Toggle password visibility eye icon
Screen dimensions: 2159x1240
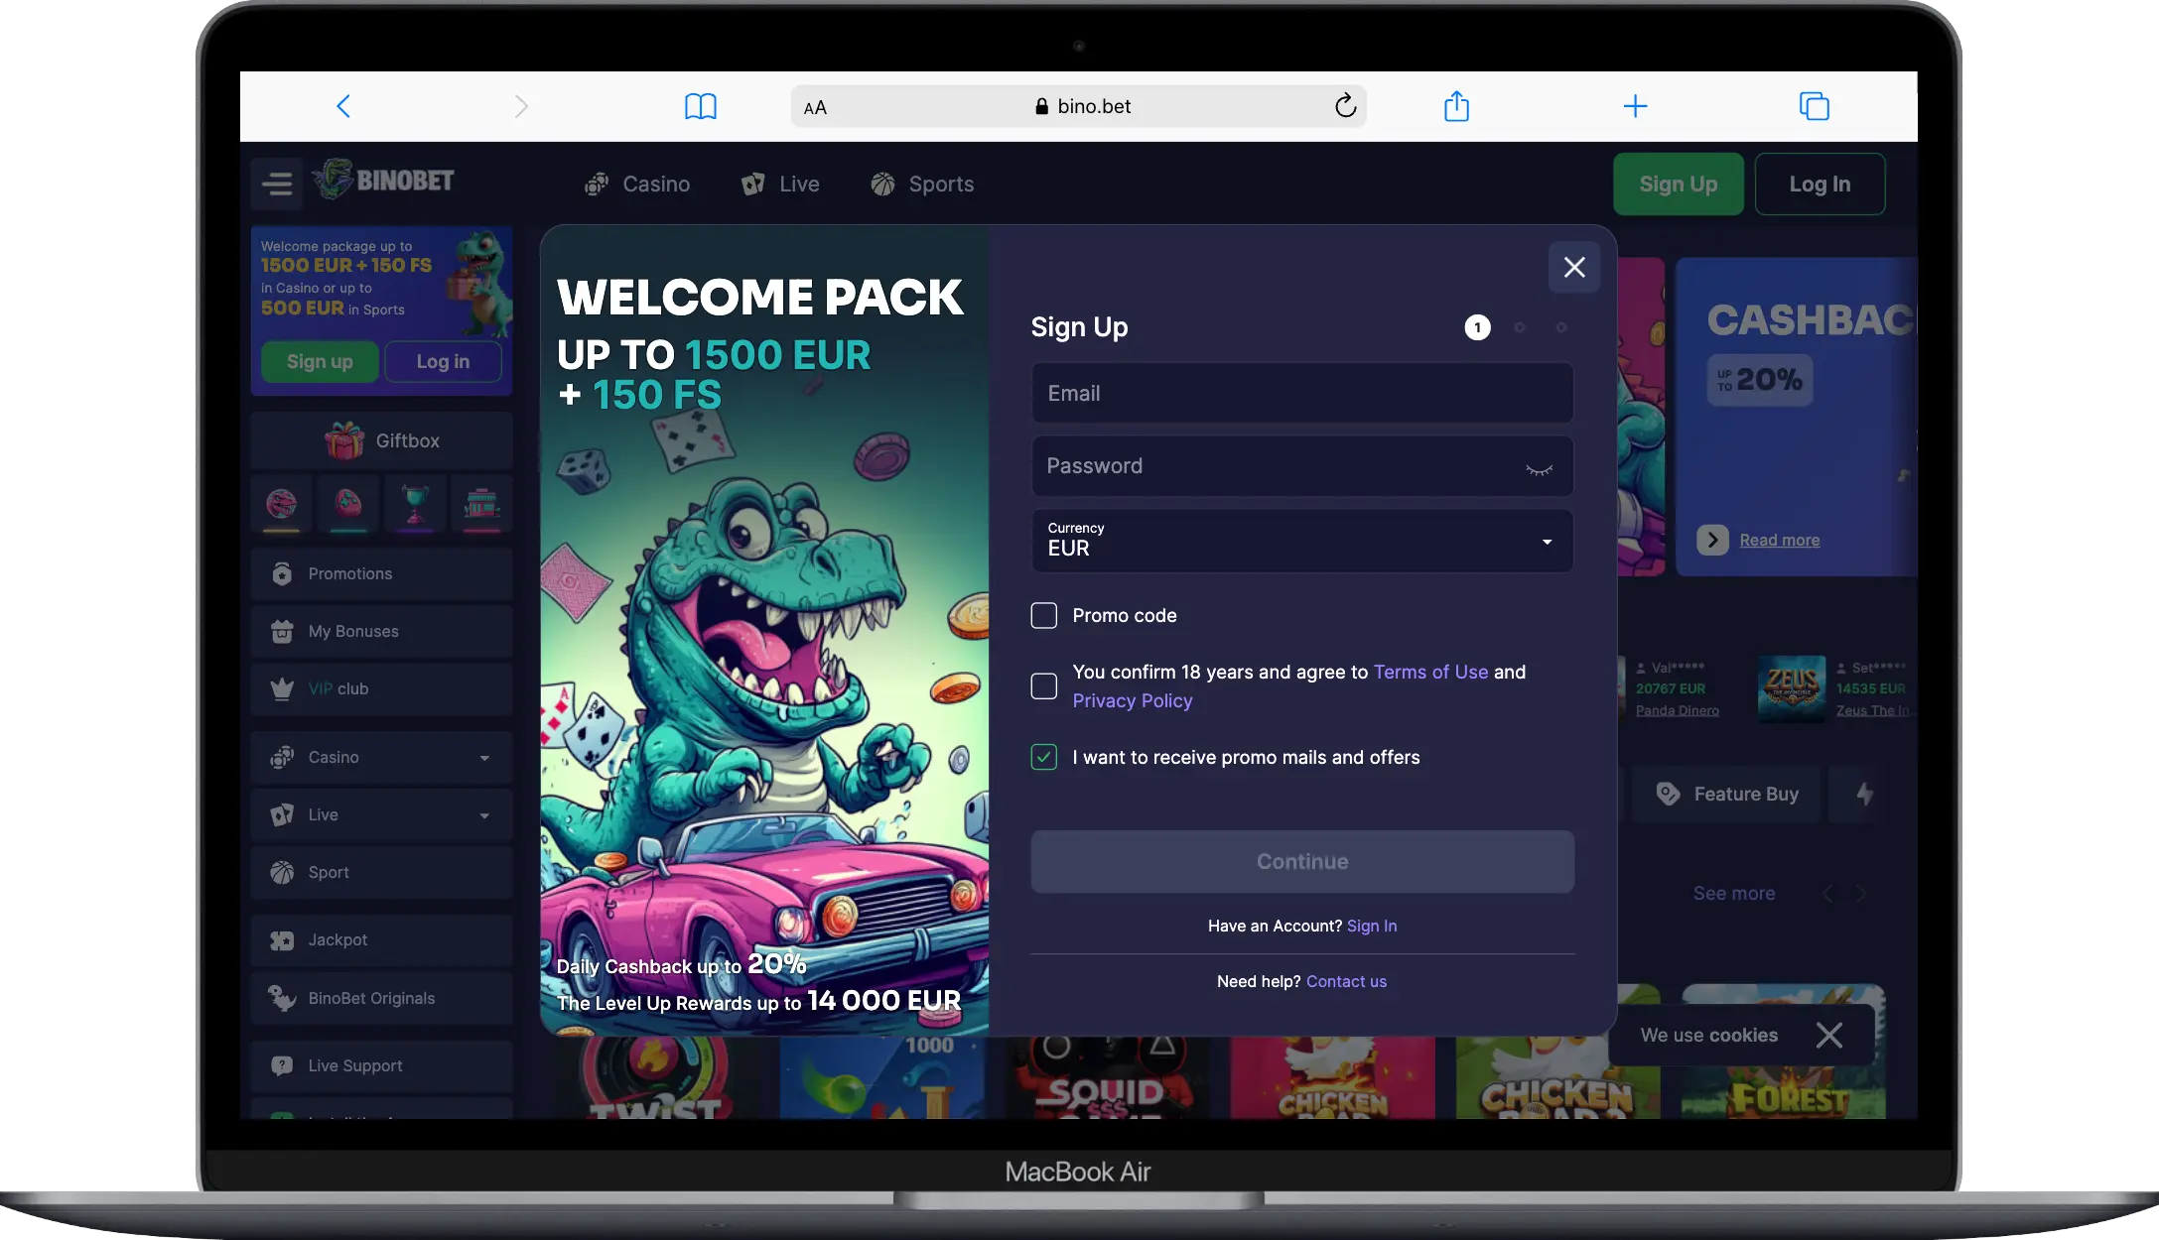(1539, 468)
